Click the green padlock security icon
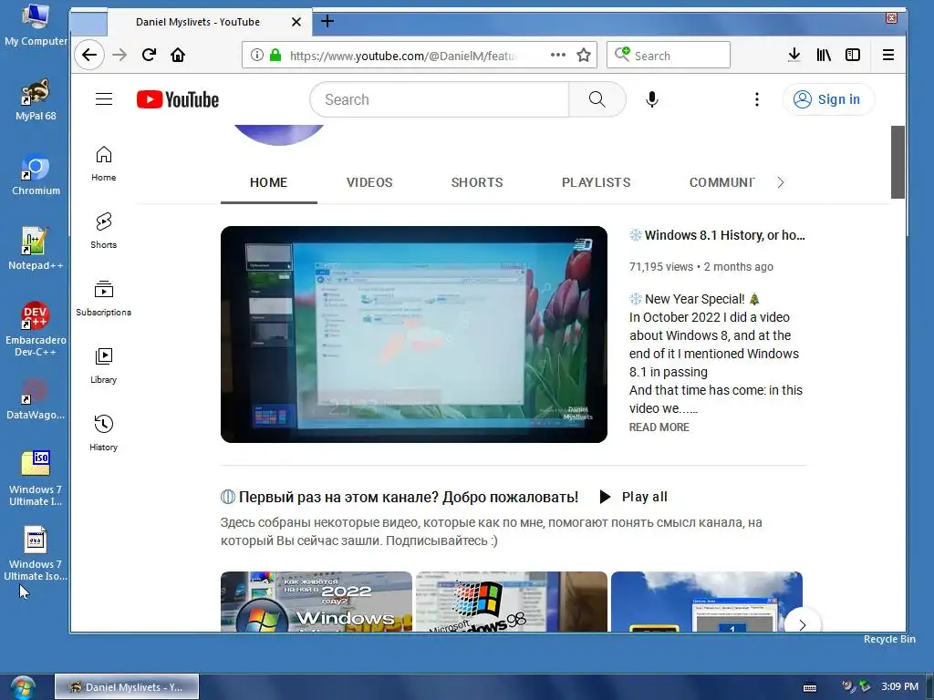The image size is (934, 700). (275, 56)
